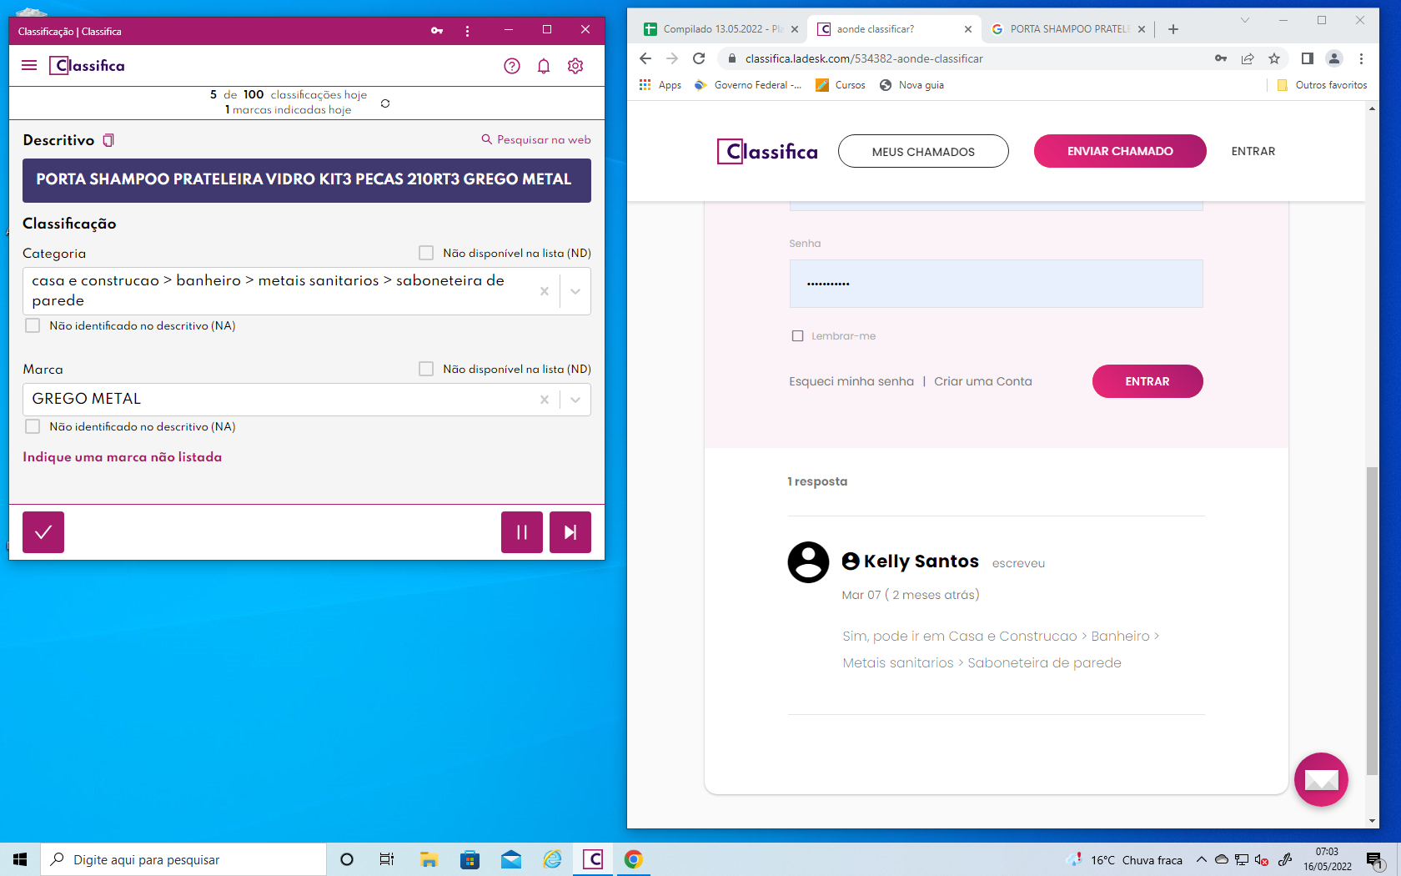This screenshot has height=876, width=1401.
Task: Open notifications bell icon
Action: point(544,66)
